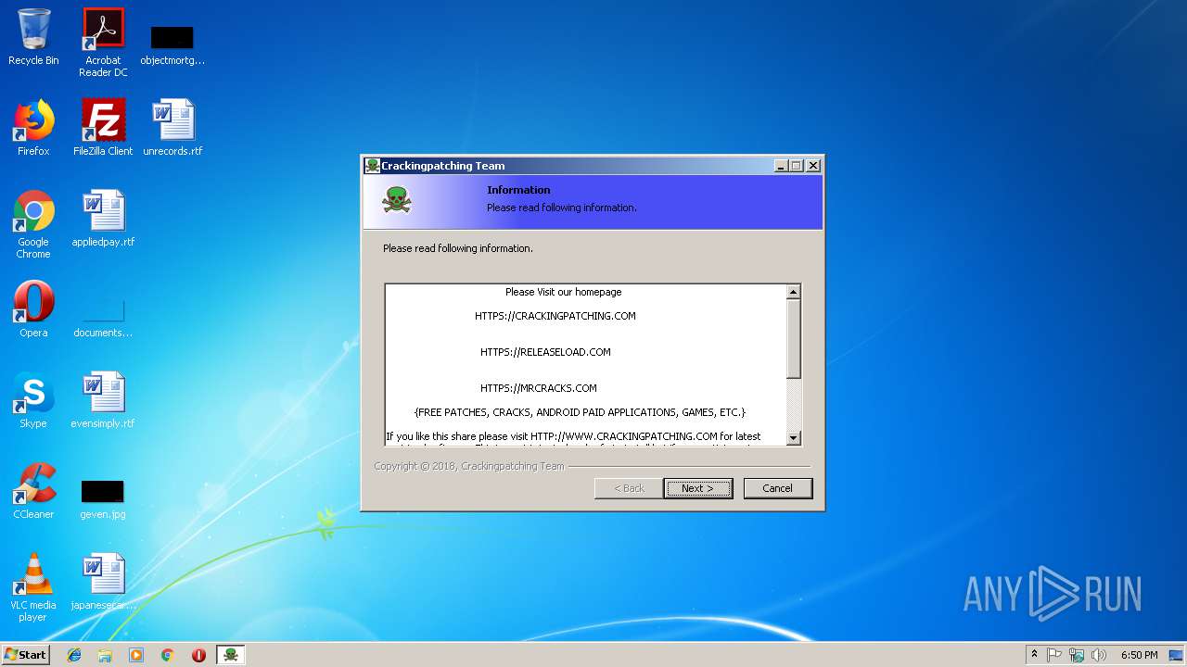
Task: Open network status tray icon
Action: pos(1077,655)
